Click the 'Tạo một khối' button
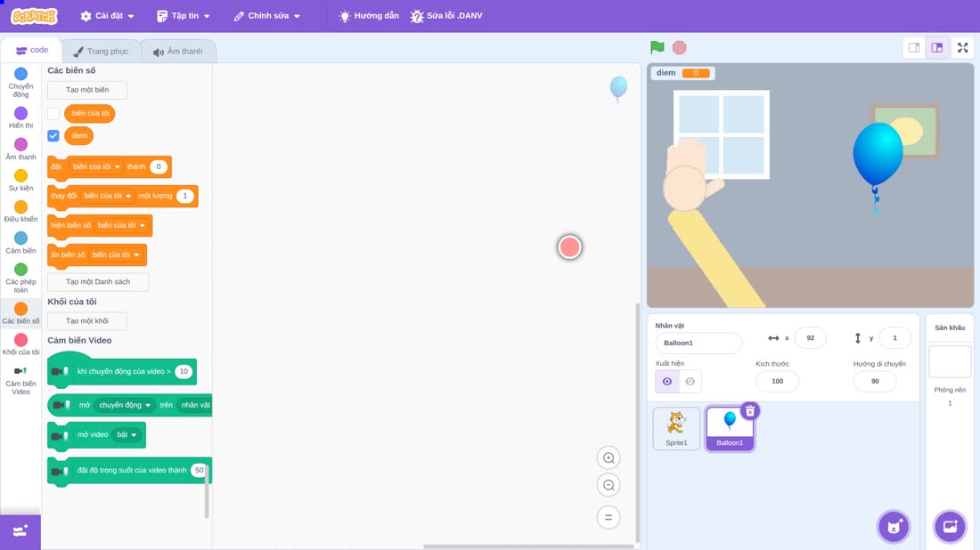Screen dimensions: 980x550 point(87,321)
